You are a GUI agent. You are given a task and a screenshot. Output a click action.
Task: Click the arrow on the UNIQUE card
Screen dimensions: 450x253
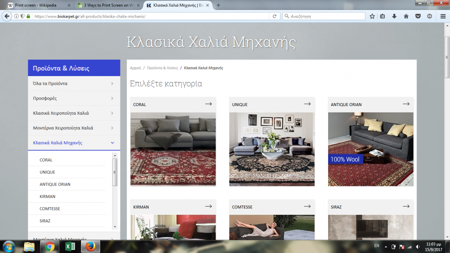307,104
